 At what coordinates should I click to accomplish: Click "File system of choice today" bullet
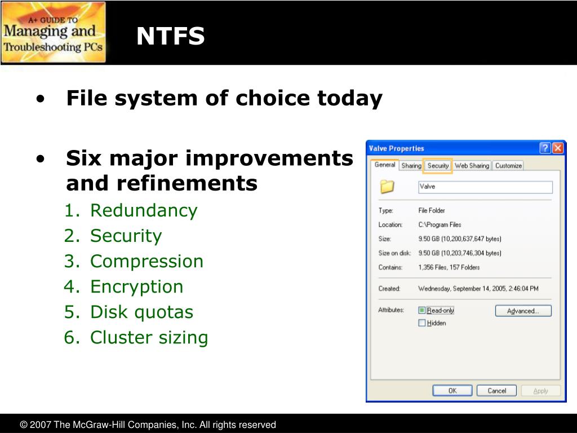(x=224, y=98)
